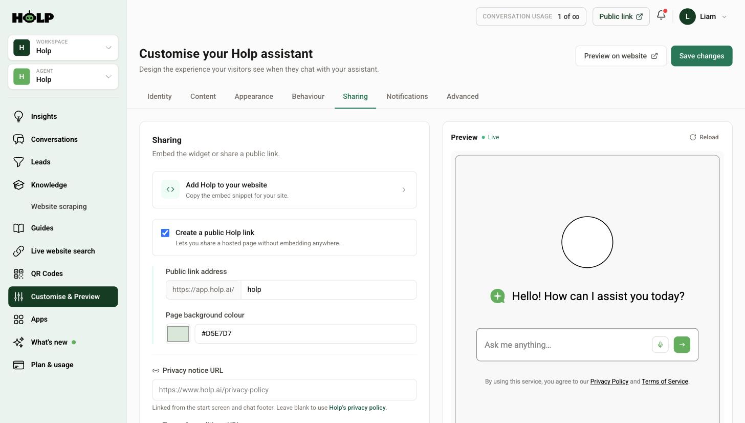Open Guides book icon
This screenshot has width=745, height=423.
click(18, 228)
